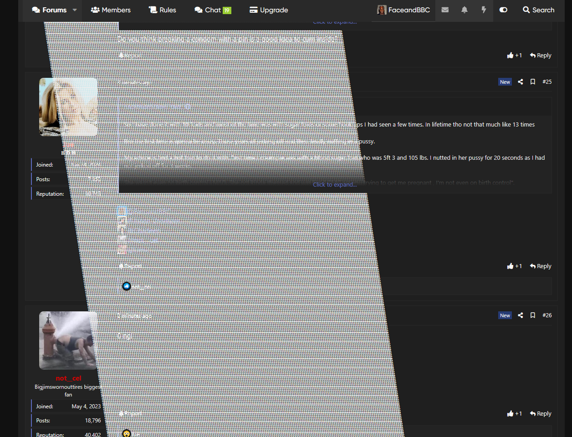Open the Rules page
This screenshot has width=572, height=437.
[x=163, y=10]
